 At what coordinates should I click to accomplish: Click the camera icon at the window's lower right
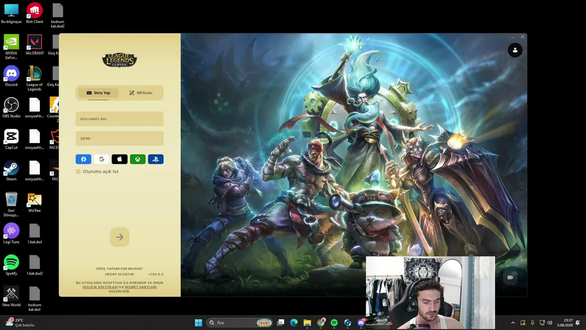coord(510,277)
